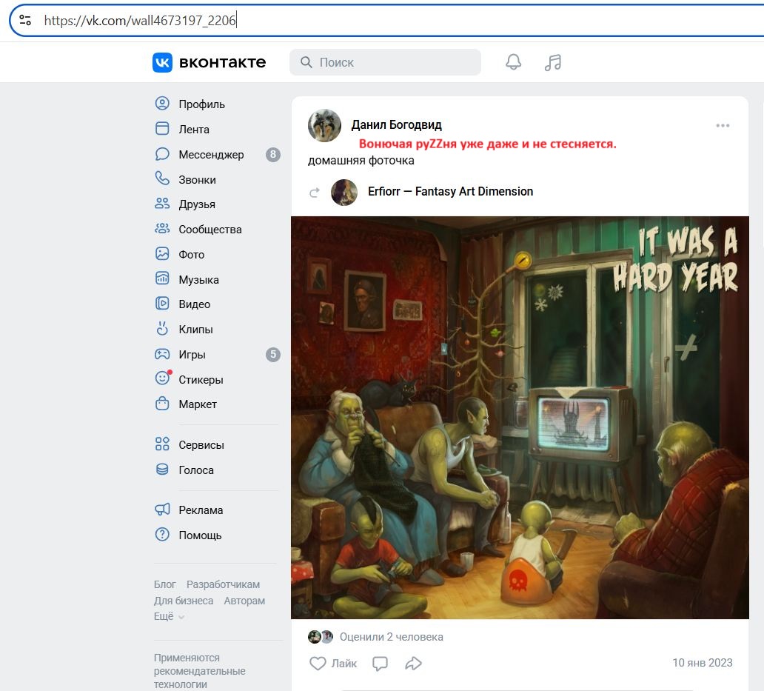764x691 pixels.
Task: Go to Друзья section
Action: coord(196,204)
